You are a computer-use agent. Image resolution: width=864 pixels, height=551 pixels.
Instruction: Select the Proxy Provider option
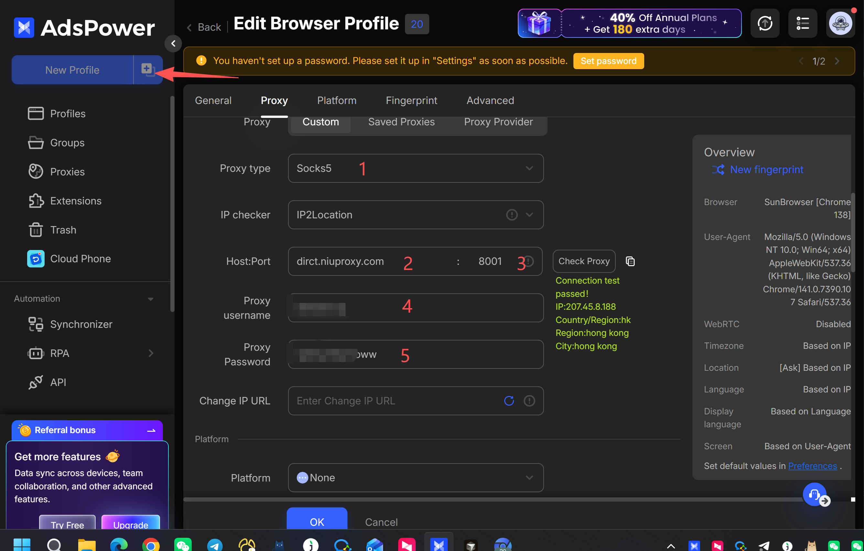tap(498, 122)
